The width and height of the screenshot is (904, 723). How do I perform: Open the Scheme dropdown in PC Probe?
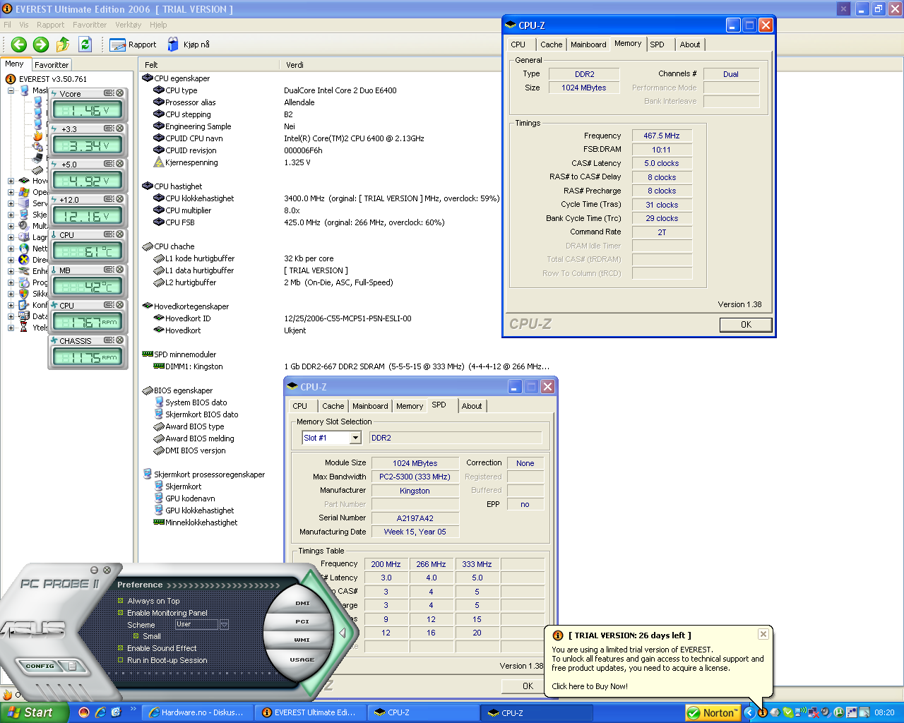[224, 625]
